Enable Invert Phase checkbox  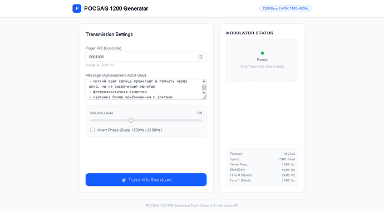tap(92, 130)
